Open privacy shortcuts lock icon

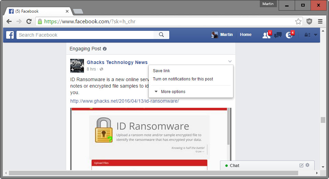307,35
